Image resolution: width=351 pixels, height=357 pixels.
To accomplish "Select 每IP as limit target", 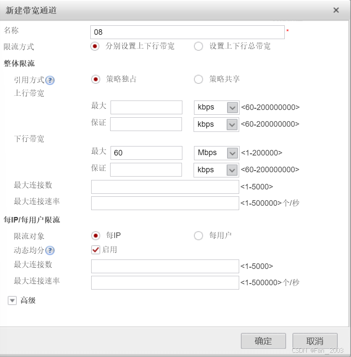I will point(95,236).
